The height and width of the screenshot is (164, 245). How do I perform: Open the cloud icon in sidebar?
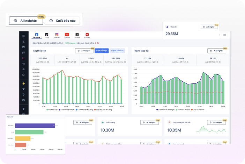click(x=23, y=75)
